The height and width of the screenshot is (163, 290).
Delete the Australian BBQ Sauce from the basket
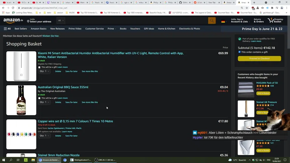[x=58, y=102]
